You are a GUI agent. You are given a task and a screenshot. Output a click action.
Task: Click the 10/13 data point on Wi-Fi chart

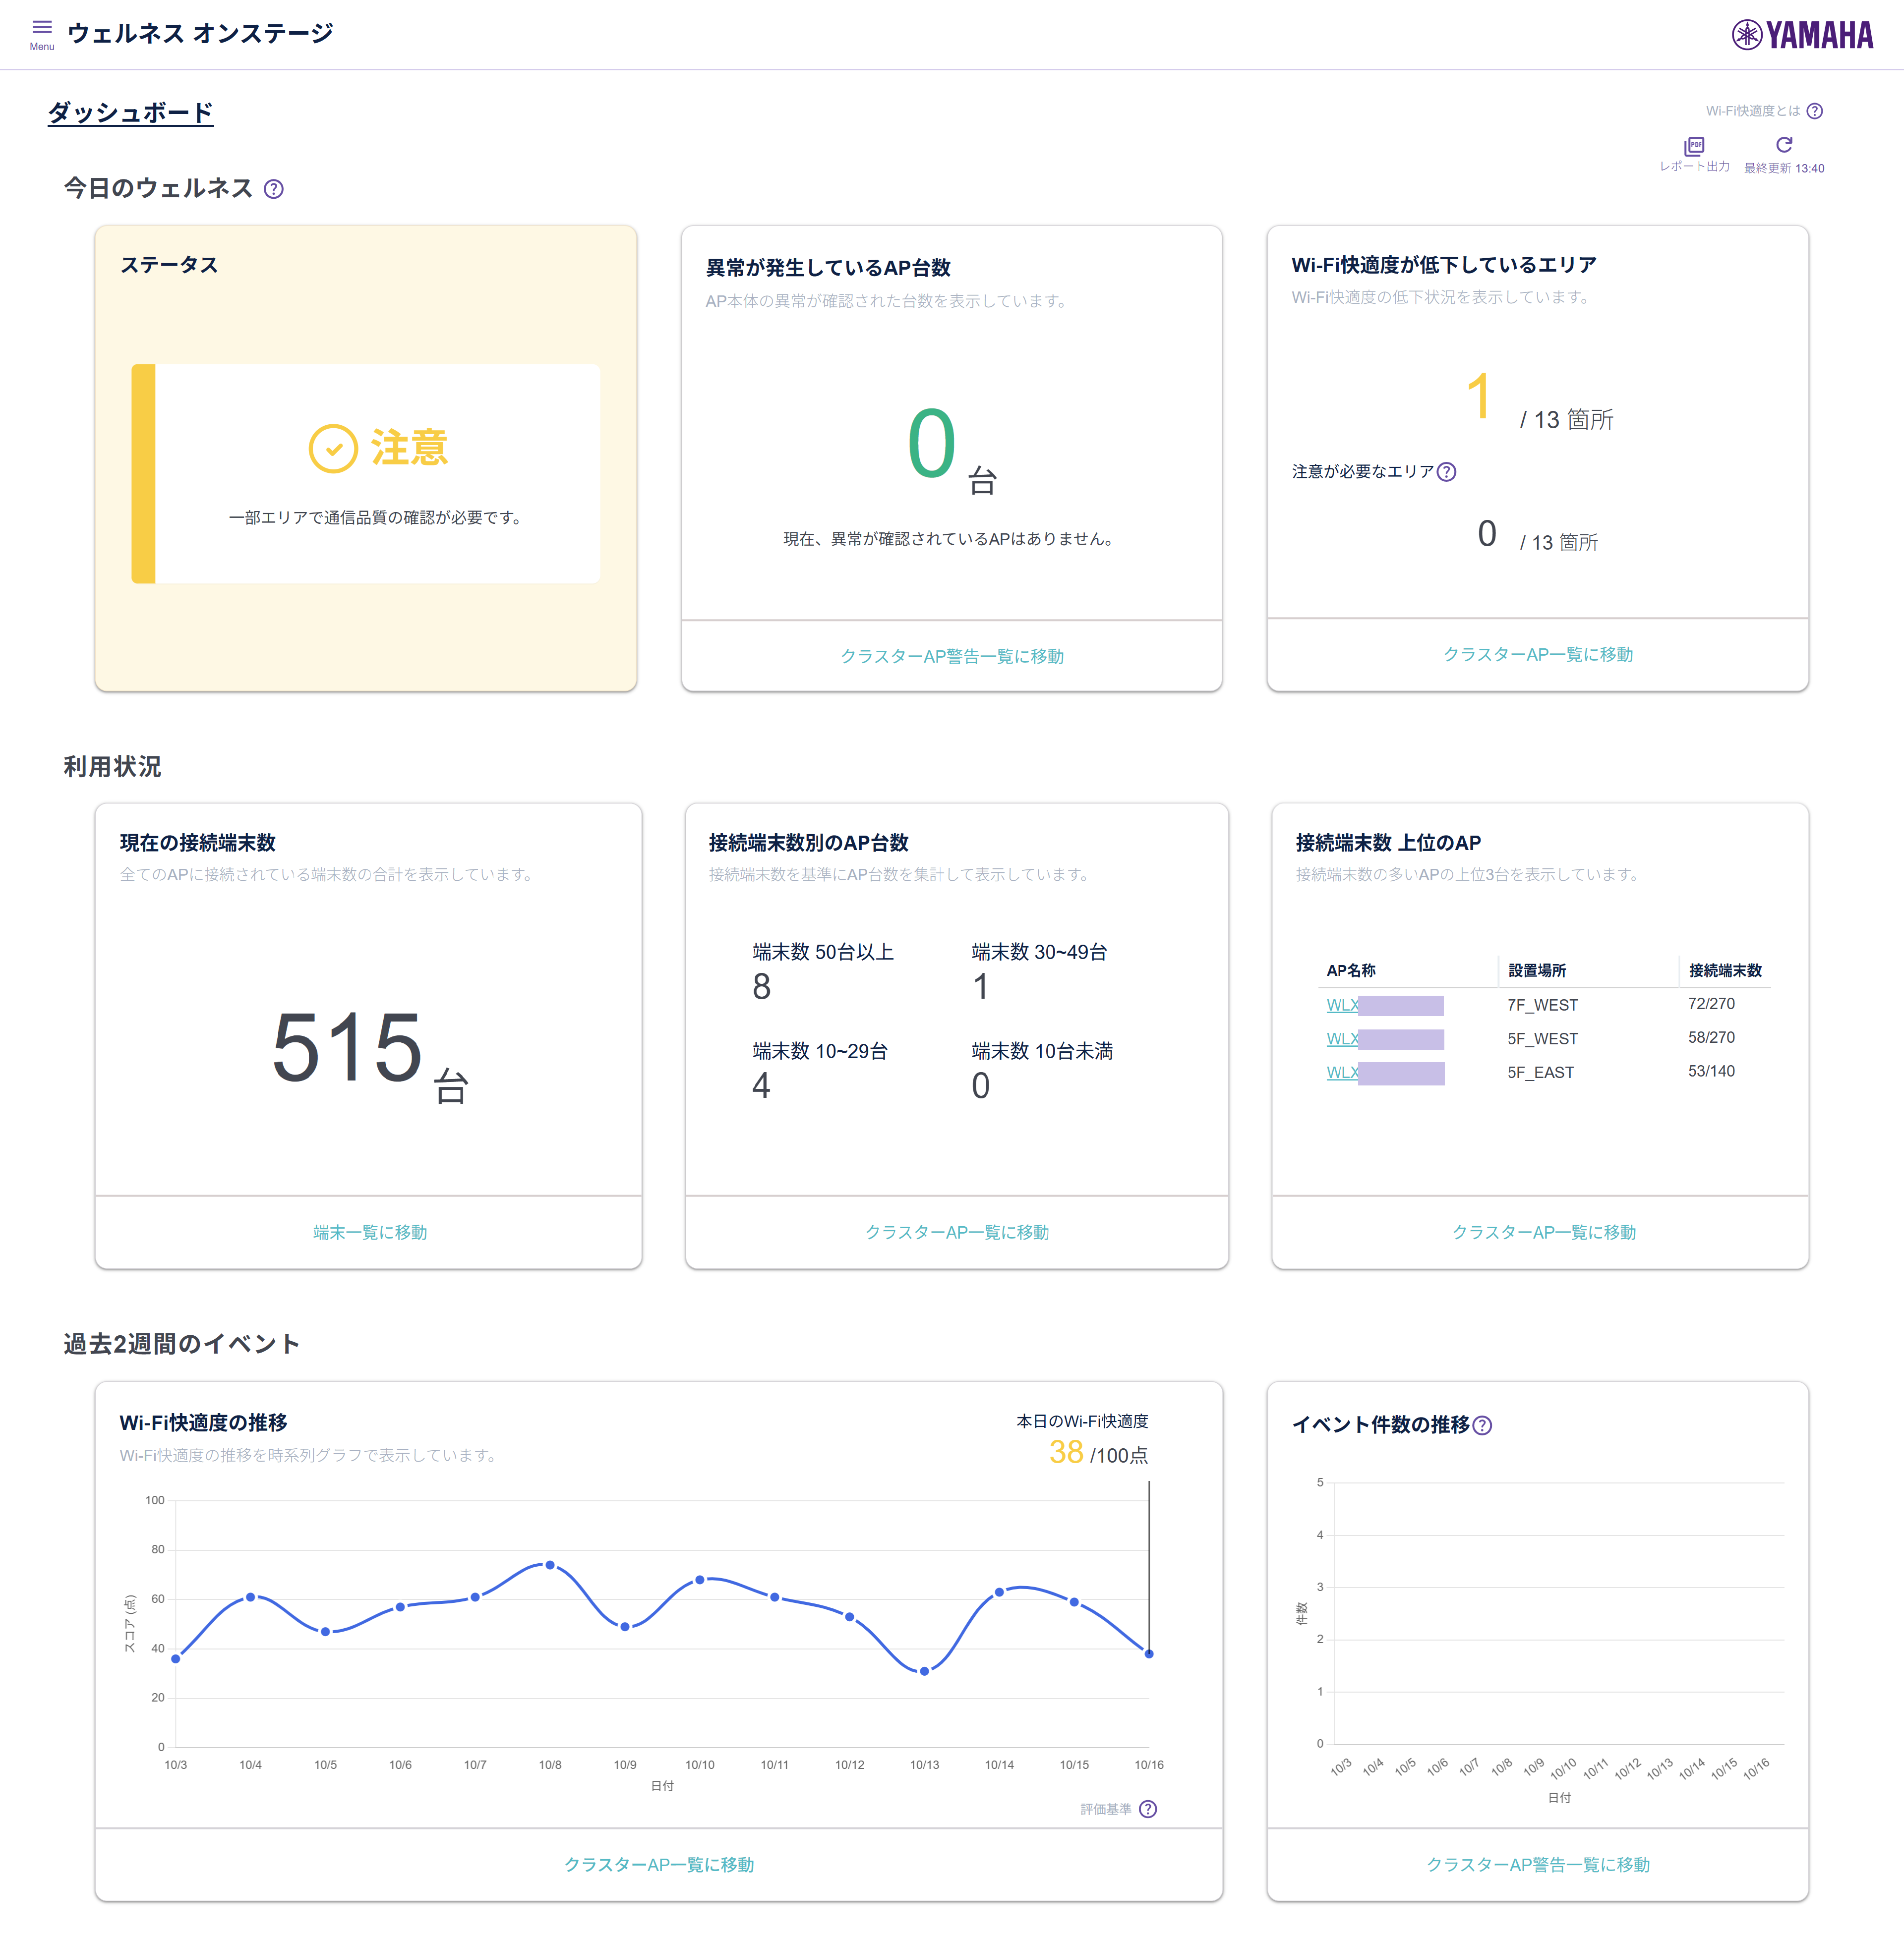(x=924, y=1671)
